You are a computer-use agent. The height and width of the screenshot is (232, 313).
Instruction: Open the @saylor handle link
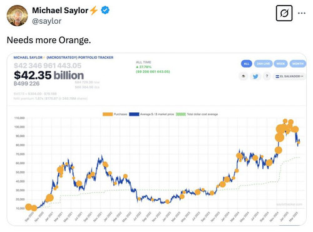point(47,21)
